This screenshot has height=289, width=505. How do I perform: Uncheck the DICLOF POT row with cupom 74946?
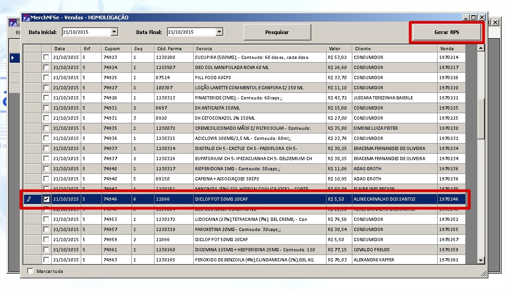[46, 199]
